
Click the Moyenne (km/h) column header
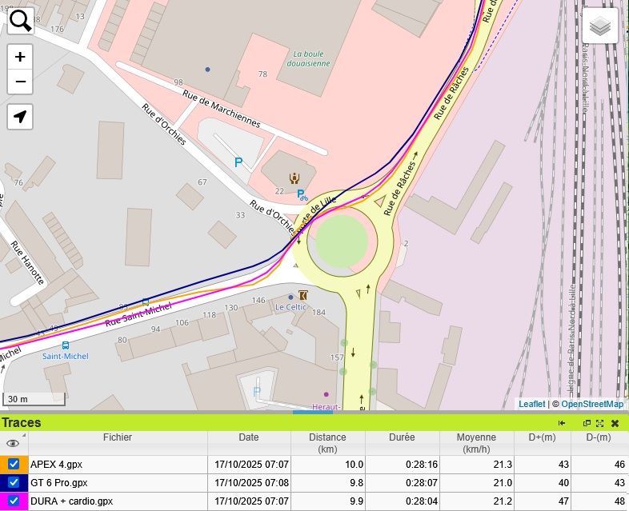pos(476,443)
